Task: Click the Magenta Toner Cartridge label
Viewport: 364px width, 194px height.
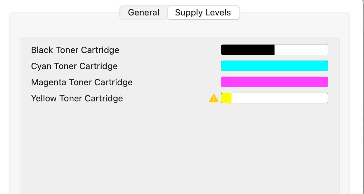Action: click(82, 82)
